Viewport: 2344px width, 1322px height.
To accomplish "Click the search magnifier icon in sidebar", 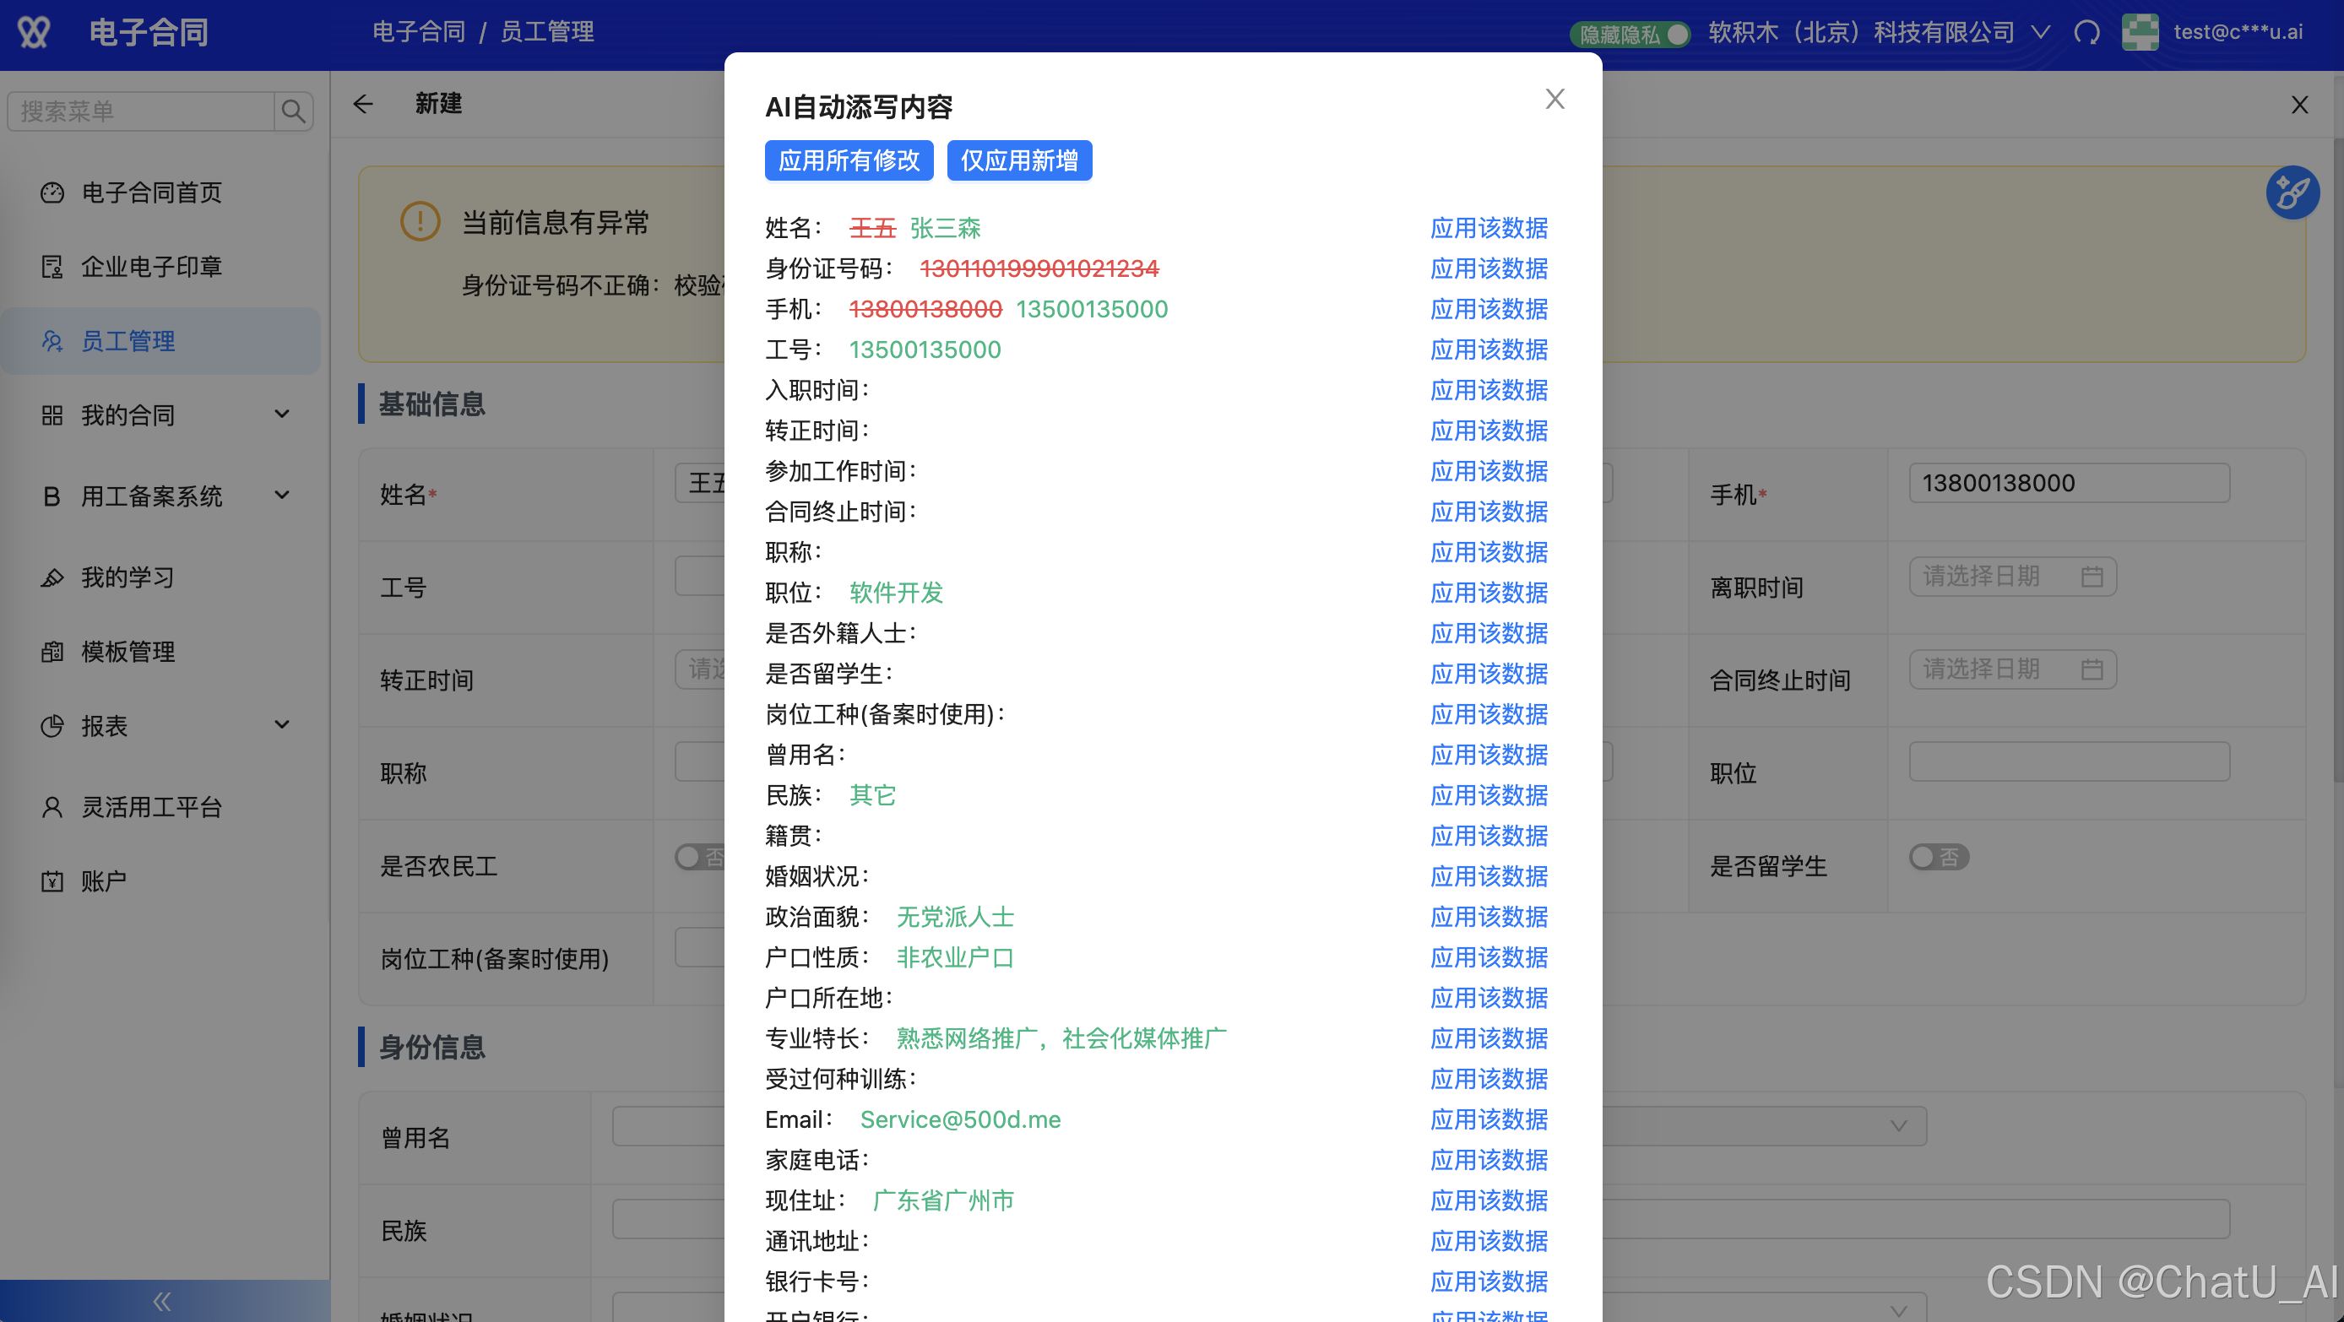I will (293, 112).
